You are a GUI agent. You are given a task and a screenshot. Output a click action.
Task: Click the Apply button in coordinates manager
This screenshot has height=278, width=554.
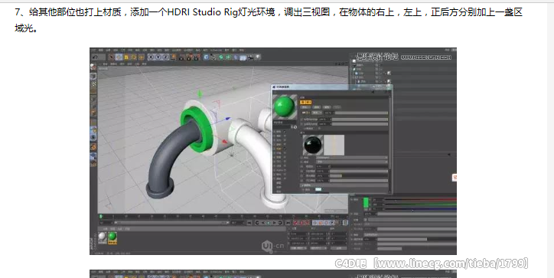[x=339, y=248]
